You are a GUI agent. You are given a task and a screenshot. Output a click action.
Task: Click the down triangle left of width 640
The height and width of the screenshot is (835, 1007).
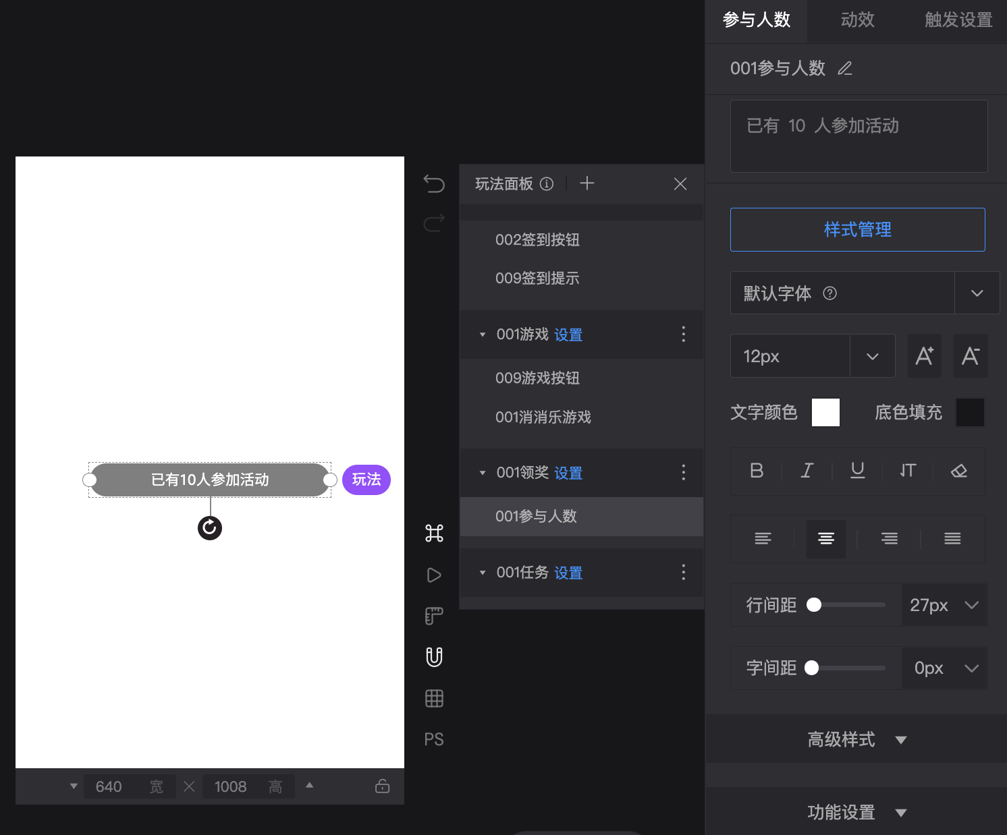click(x=74, y=786)
